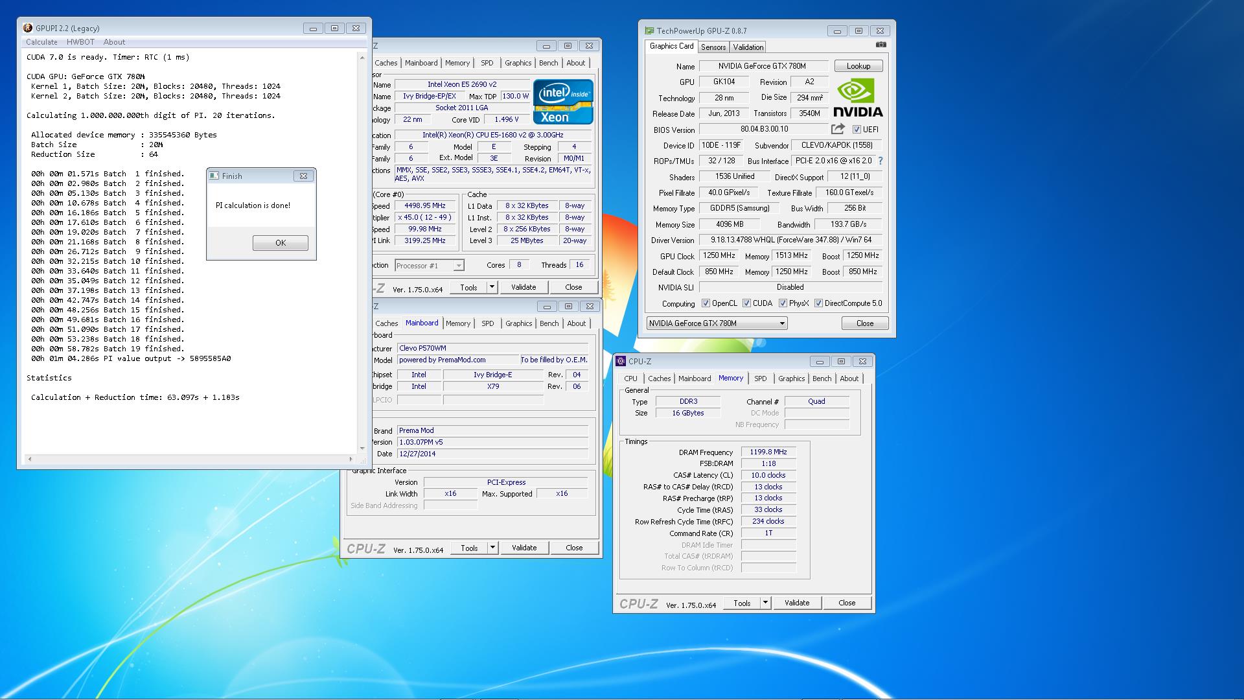The height and width of the screenshot is (700, 1244).
Task: Open Memory tab in CPU-Z Mainboard window
Action: (x=458, y=323)
